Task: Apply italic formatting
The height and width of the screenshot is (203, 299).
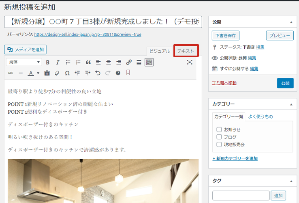Action: [x=58, y=62]
